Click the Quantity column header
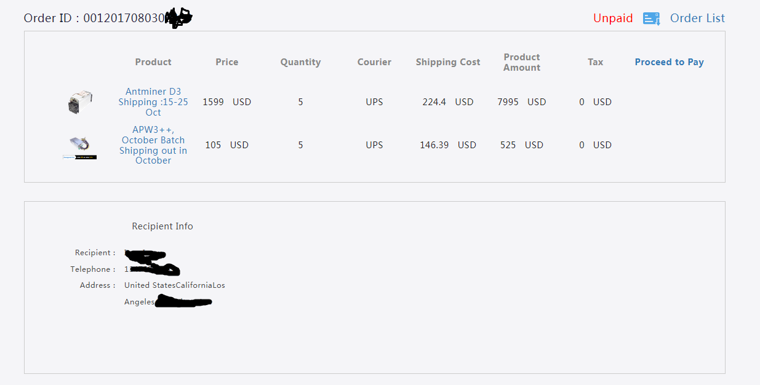This screenshot has width=760, height=385. pyautogui.click(x=300, y=62)
